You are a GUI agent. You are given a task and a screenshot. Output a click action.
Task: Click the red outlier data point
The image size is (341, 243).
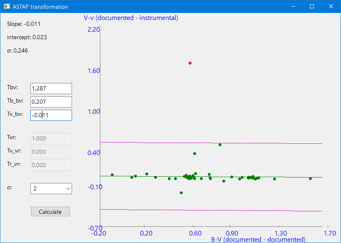click(190, 63)
